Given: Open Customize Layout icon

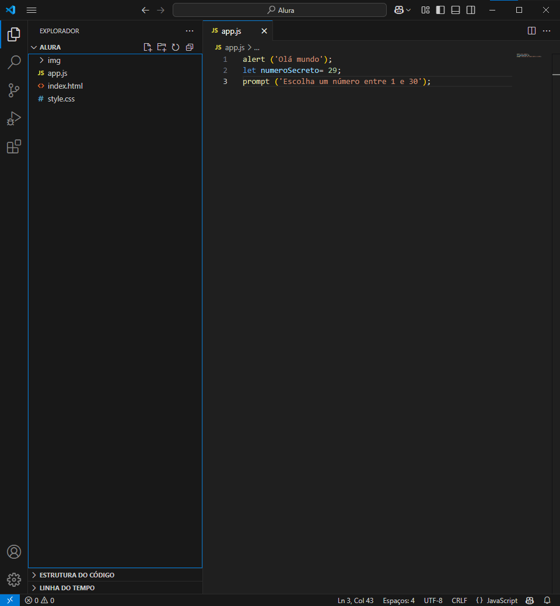Looking at the screenshot, I should pyautogui.click(x=425, y=10).
